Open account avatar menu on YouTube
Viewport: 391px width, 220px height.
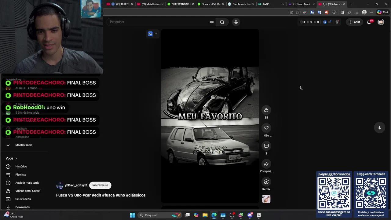pyautogui.click(x=381, y=22)
